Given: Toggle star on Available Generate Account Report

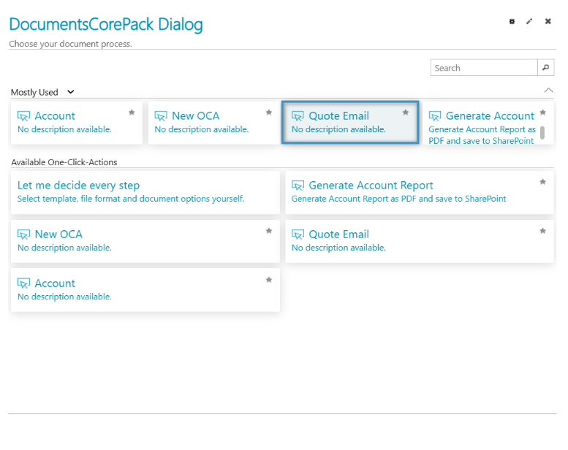Looking at the screenshot, I should point(542,182).
